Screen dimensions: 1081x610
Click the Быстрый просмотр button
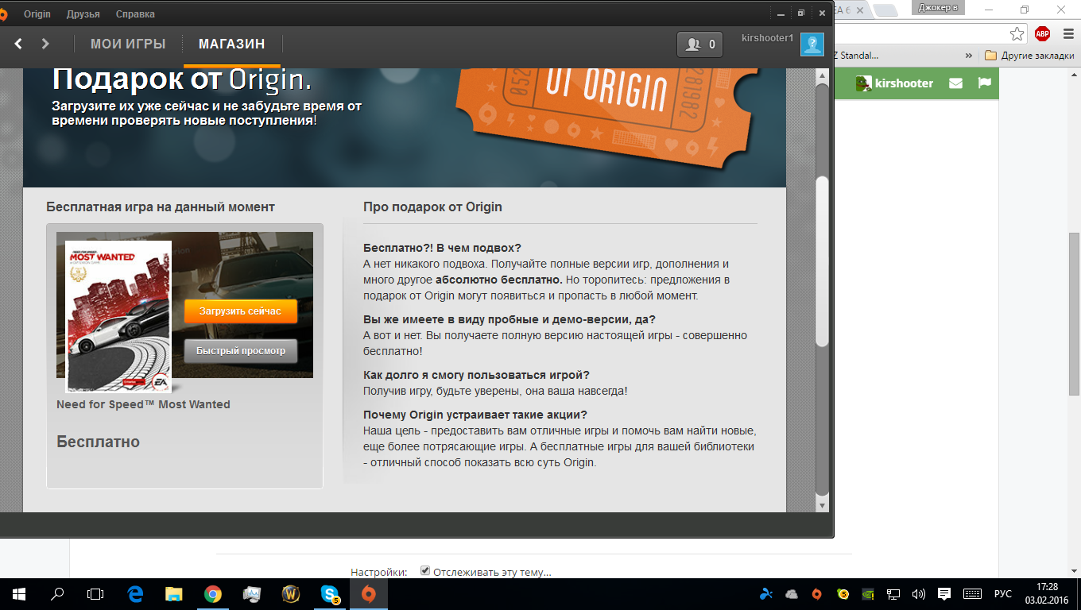(241, 351)
